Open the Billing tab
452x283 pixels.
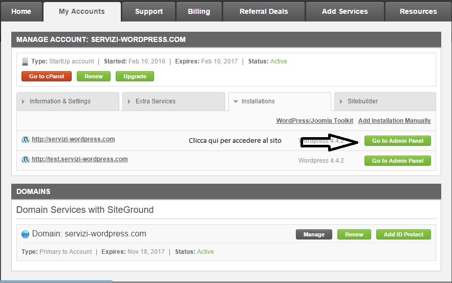199,12
